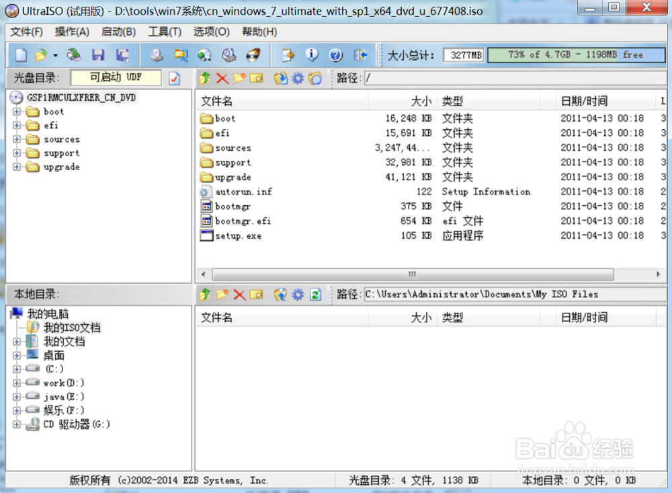The image size is (672, 493).
Task: Click the boot info checkmark icon
Action: pyautogui.click(x=175, y=79)
